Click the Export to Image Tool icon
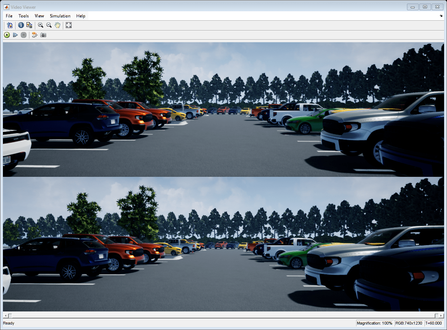Image resolution: width=447 pixels, height=330 pixels. tap(10, 25)
